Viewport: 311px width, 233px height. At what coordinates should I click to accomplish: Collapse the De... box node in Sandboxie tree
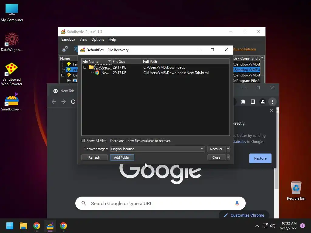[x=63, y=75]
